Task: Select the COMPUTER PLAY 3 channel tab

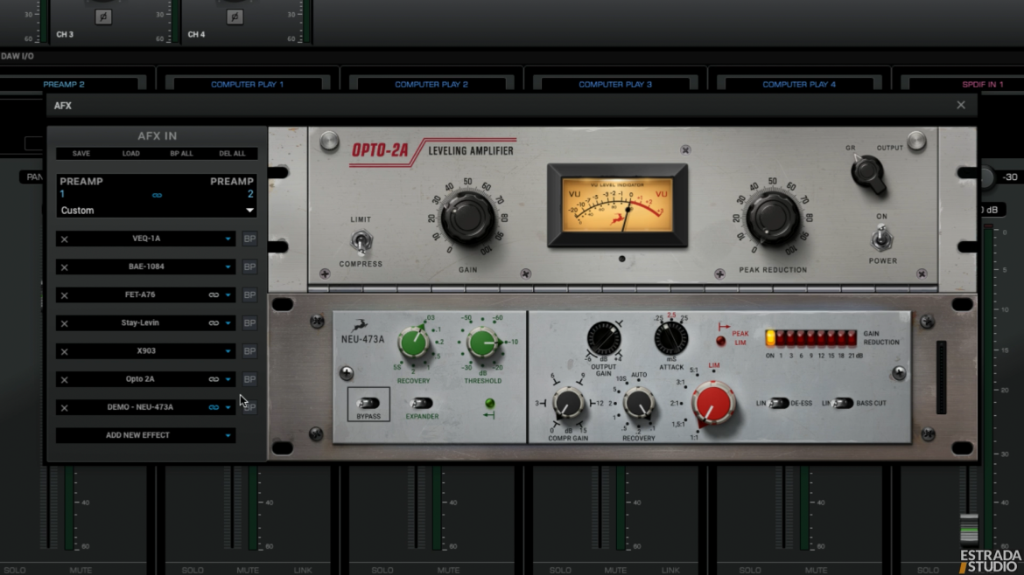Action: (x=615, y=84)
